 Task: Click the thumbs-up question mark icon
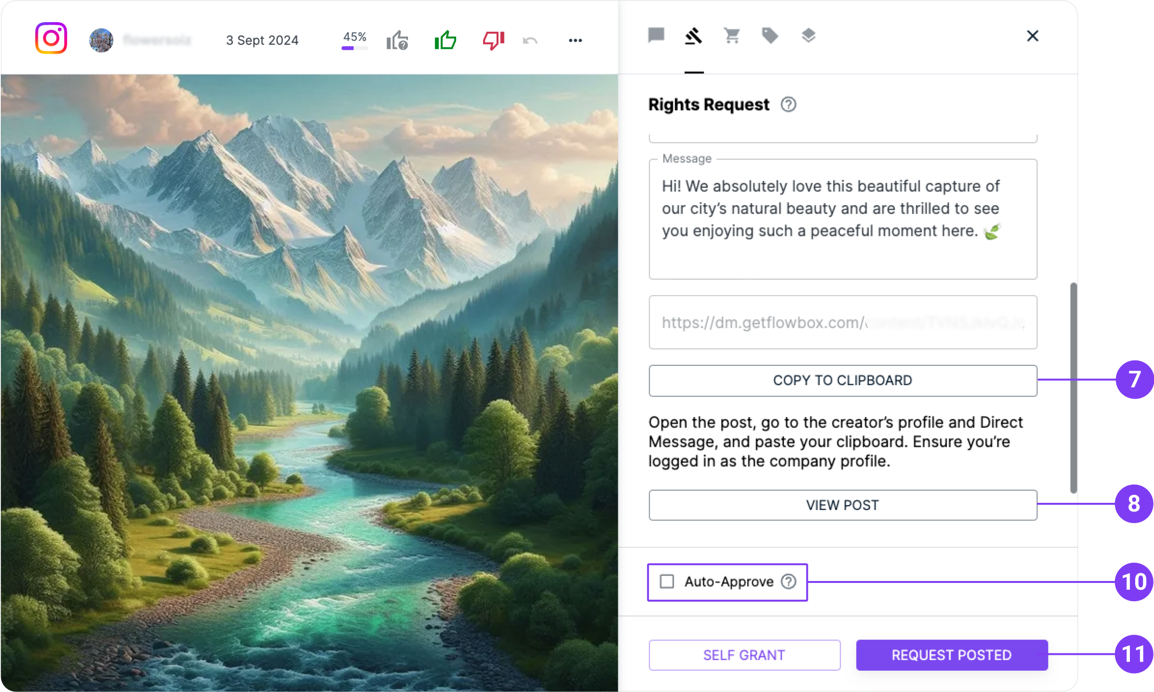coord(397,40)
